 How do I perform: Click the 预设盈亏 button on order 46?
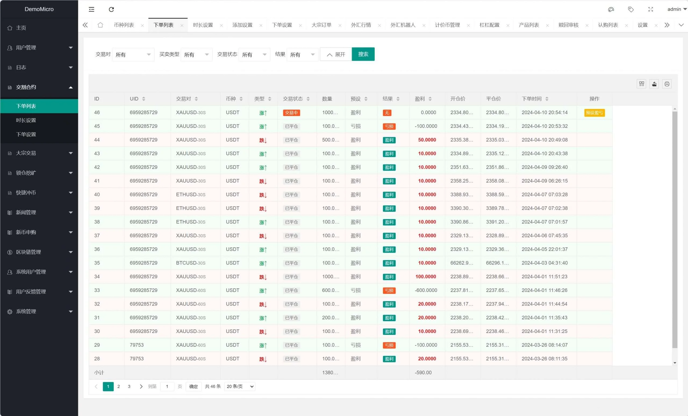pos(594,113)
